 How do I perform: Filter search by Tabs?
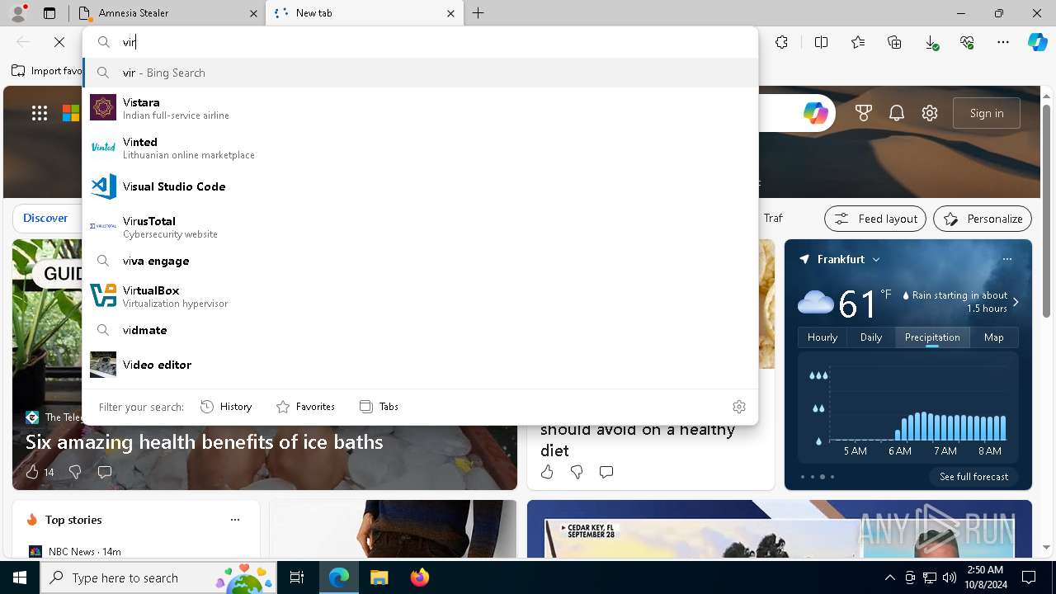tap(379, 407)
